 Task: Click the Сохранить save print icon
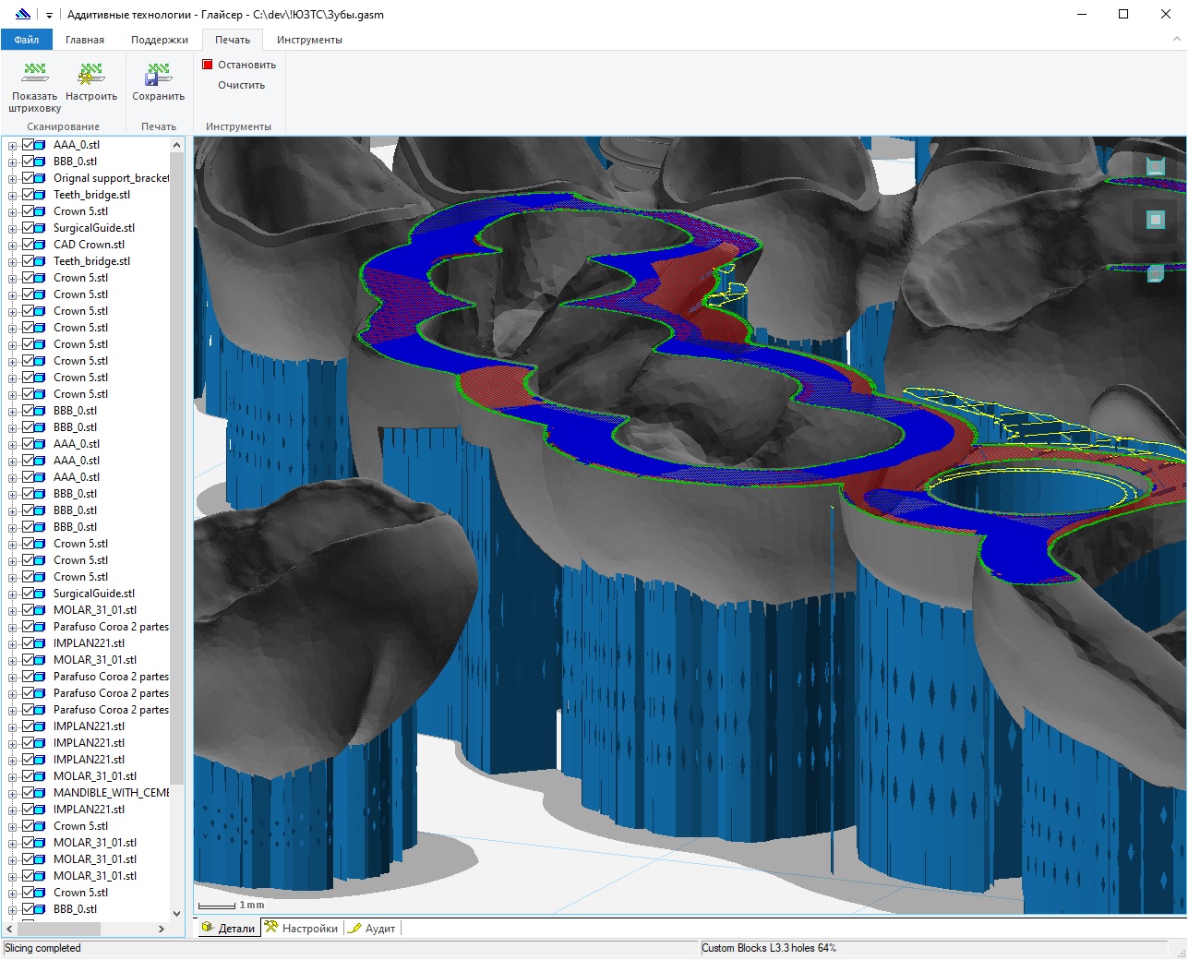tap(158, 74)
